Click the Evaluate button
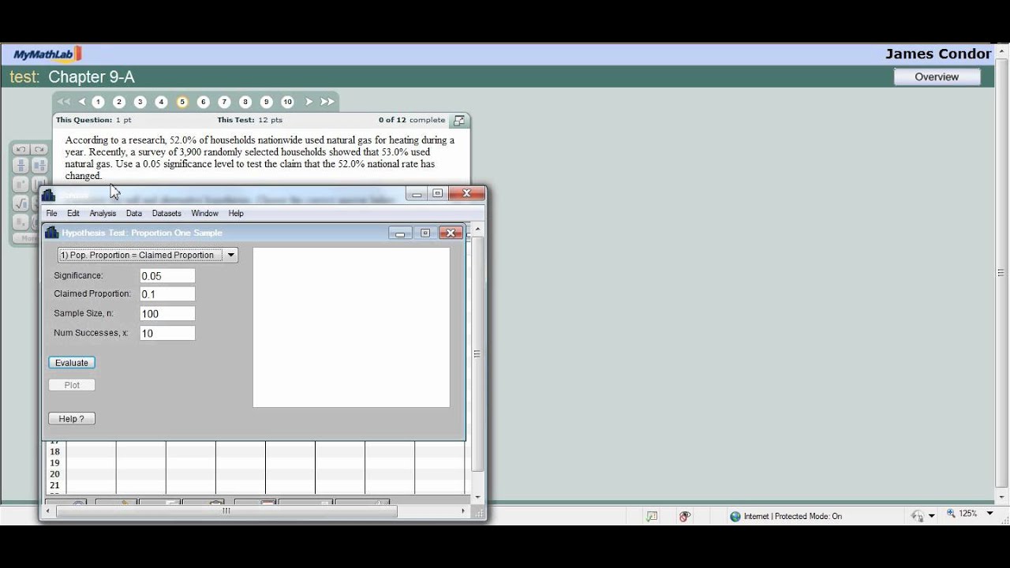This screenshot has height=568, width=1010. pyautogui.click(x=72, y=363)
